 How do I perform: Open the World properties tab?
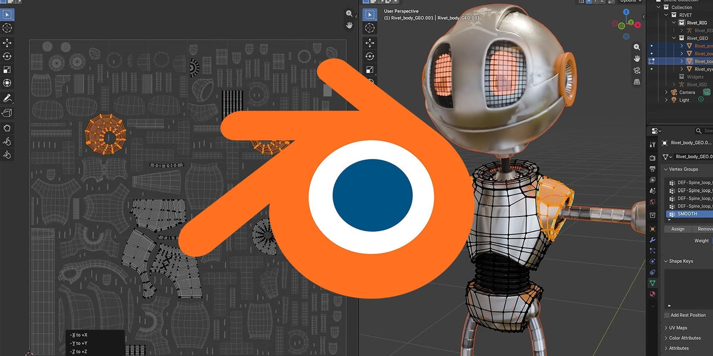[653, 202]
